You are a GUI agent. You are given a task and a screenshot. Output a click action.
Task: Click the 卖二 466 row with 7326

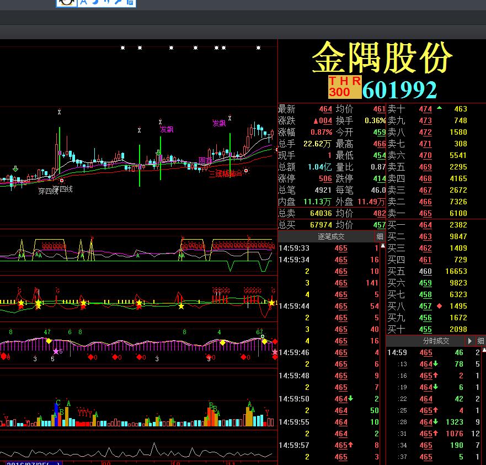click(435, 202)
